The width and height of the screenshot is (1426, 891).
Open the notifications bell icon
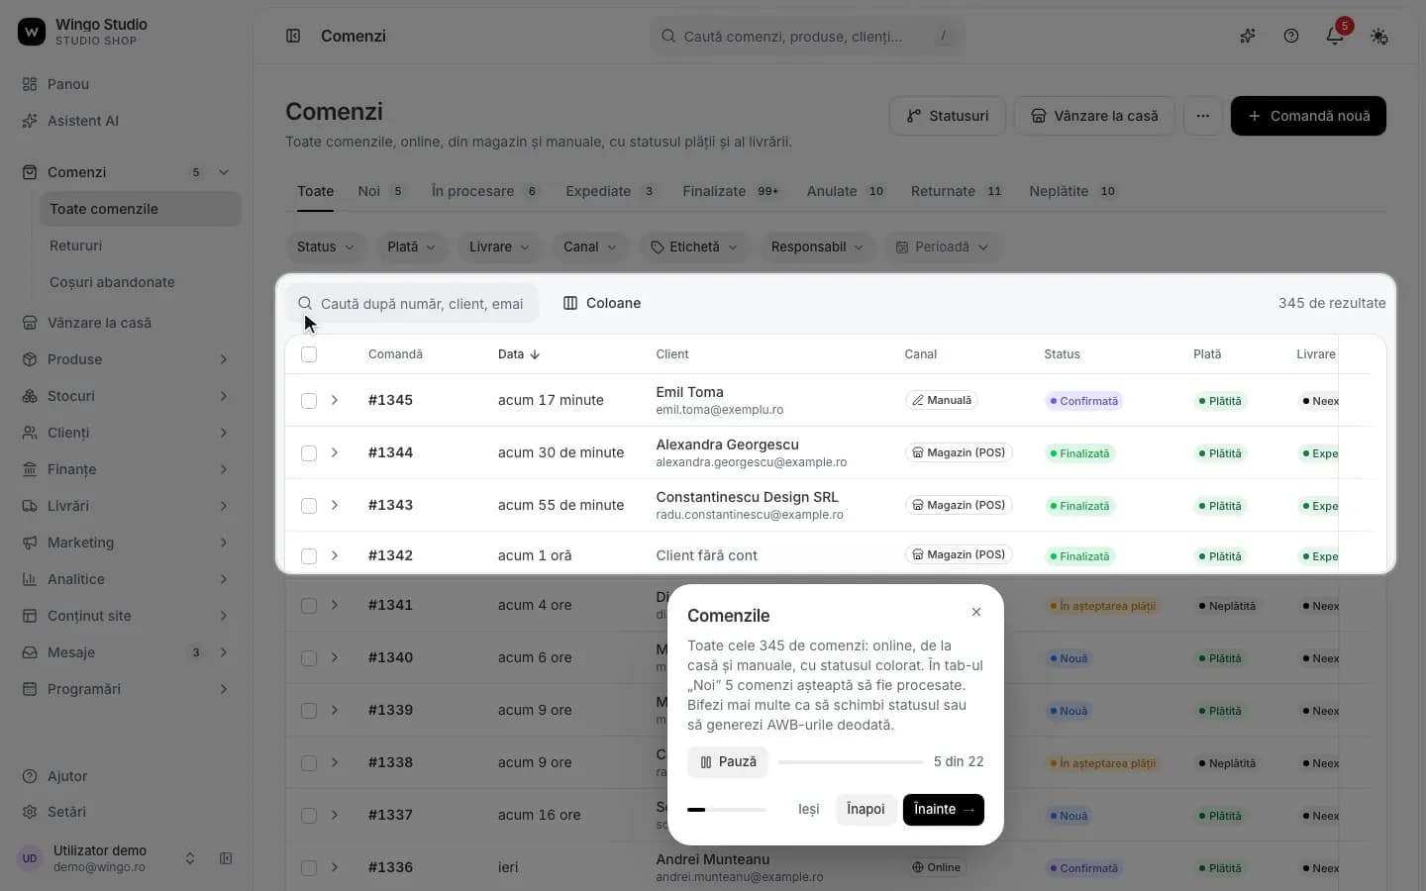pyautogui.click(x=1335, y=36)
